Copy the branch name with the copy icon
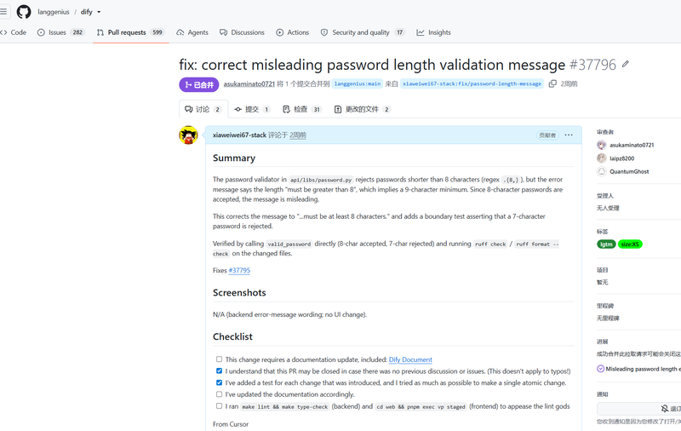The image size is (681, 431). pyautogui.click(x=552, y=83)
